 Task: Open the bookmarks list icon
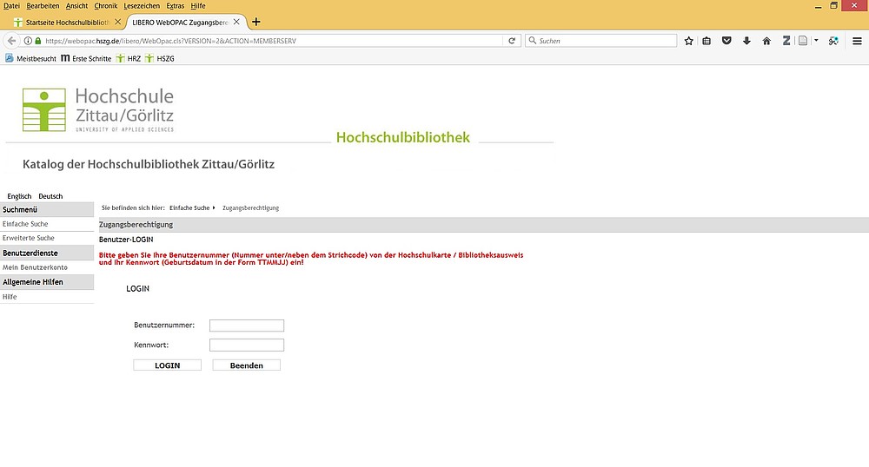coord(707,41)
